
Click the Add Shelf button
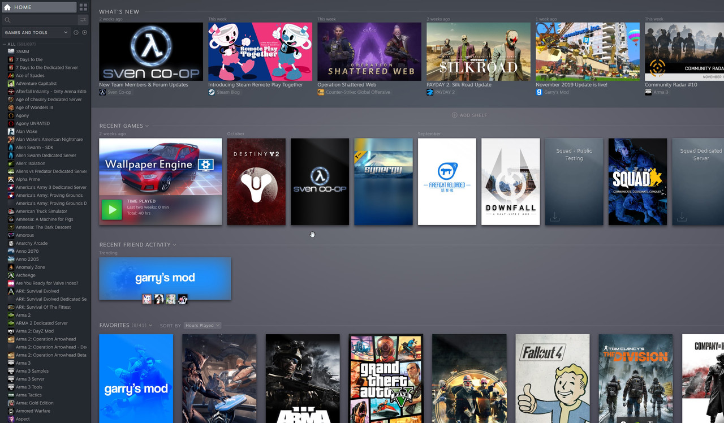click(x=469, y=115)
